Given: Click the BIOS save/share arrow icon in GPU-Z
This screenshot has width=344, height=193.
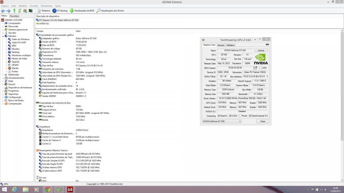Looking at the screenshot, I should point(255,68).
